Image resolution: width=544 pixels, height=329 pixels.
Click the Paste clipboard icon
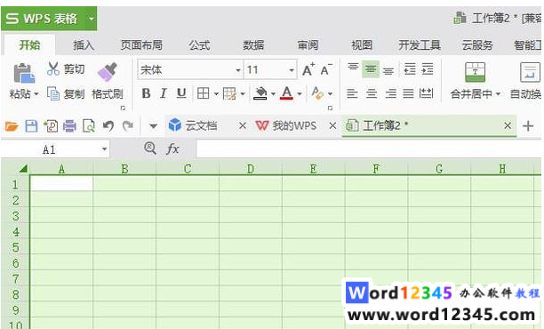[x=24, y=73]
